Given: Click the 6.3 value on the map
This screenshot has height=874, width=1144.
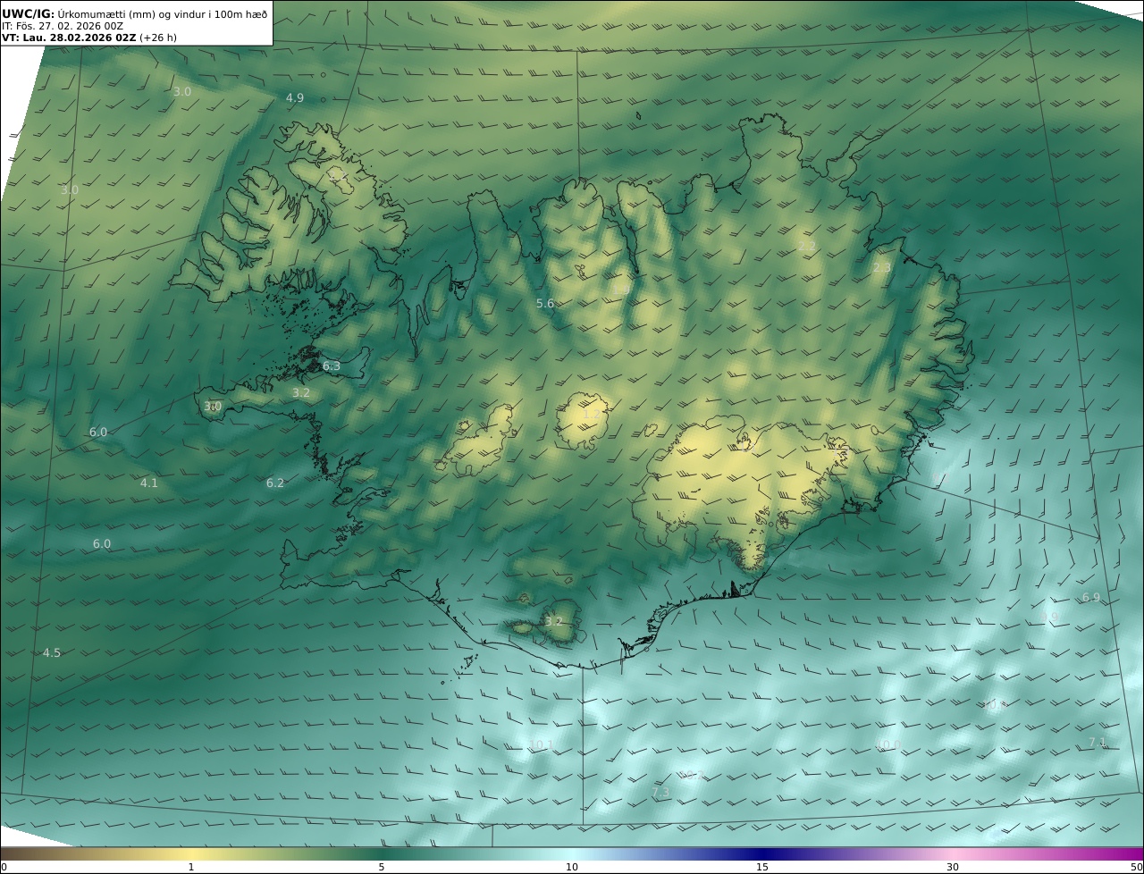Looking at the screenshot, I should coord(332,366).
